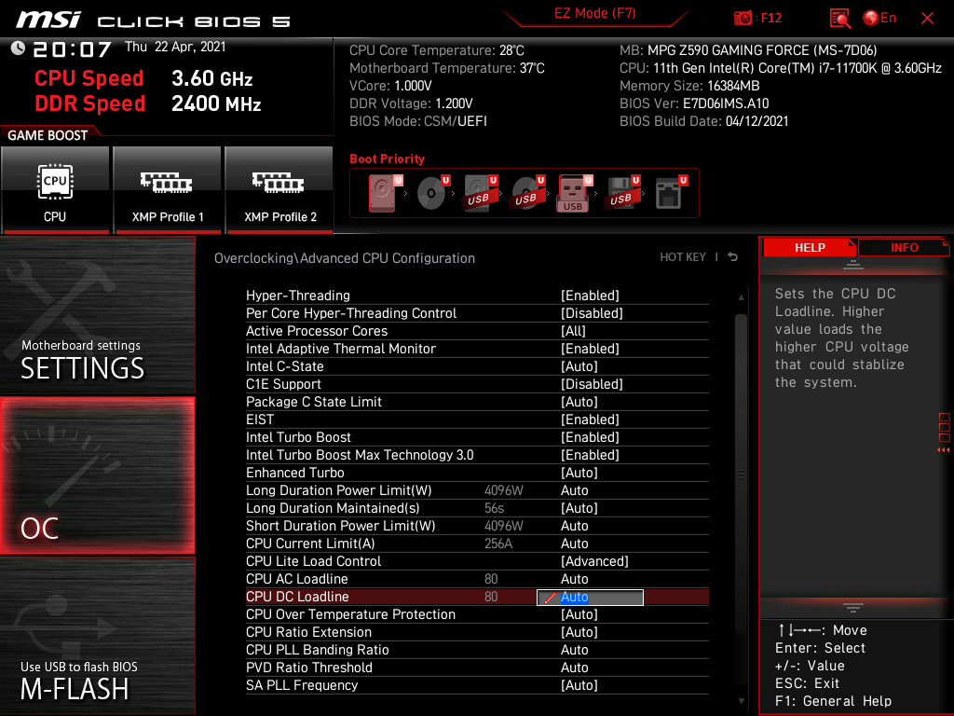Click PVD Ratio Threshold Auto field
Screen dimensions: 954x716
click(x=574, y=668)
